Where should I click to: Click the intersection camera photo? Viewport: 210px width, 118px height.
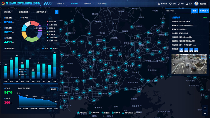pyautogui.click(x=189, y=64)
